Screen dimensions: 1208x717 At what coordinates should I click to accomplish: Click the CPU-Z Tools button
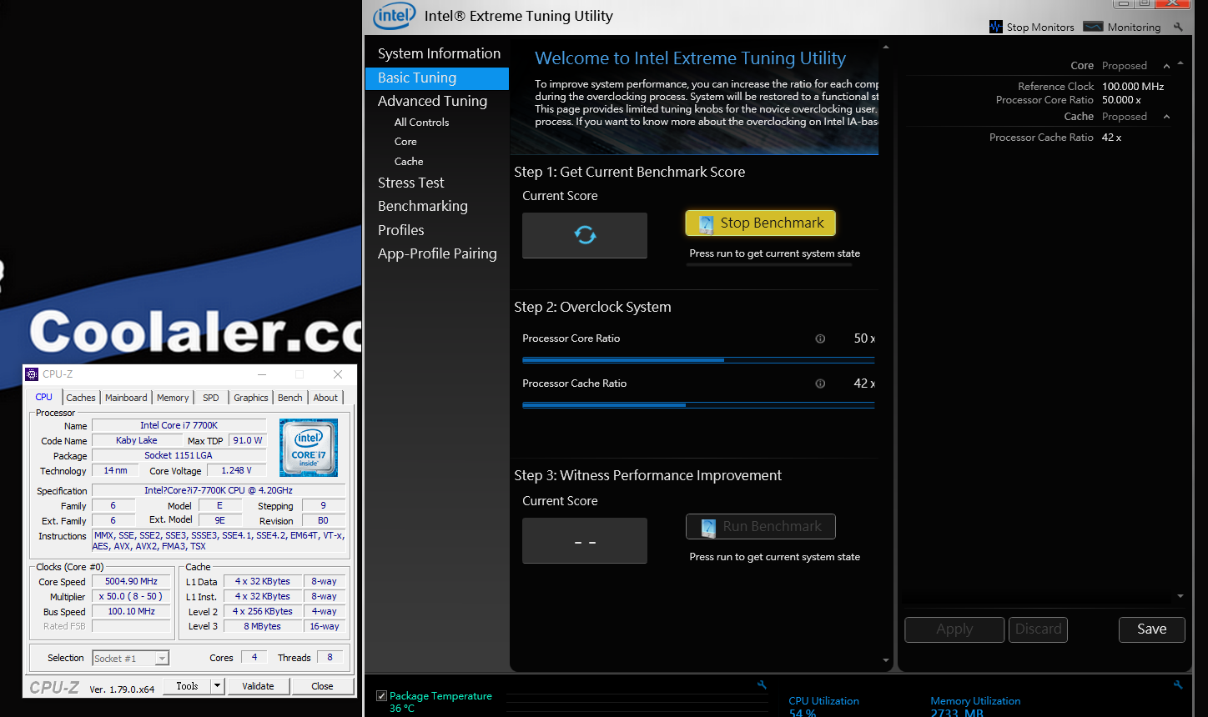tap(187, 686)
